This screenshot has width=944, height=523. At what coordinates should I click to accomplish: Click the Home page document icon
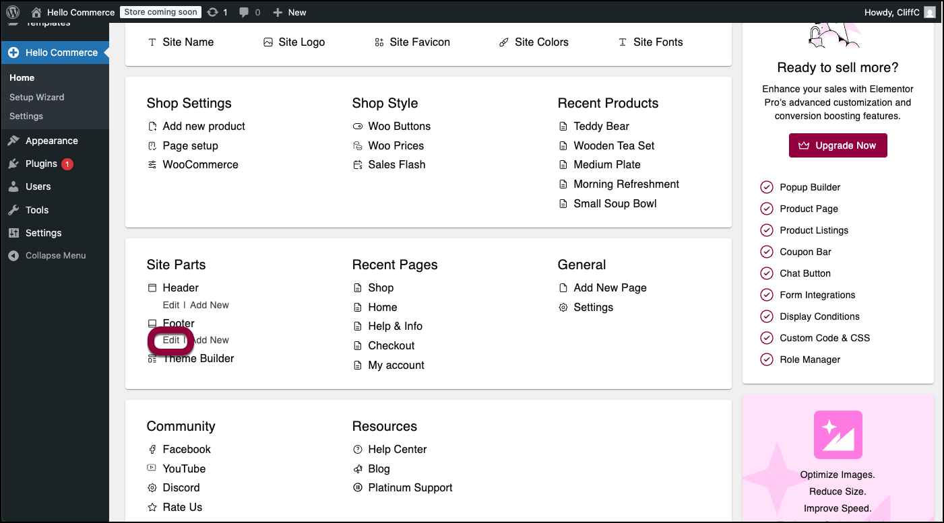358,308
